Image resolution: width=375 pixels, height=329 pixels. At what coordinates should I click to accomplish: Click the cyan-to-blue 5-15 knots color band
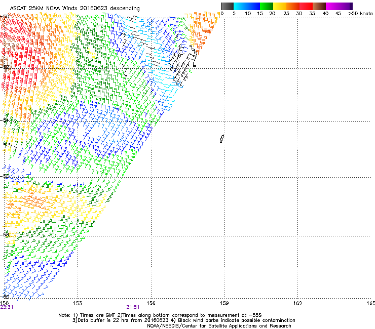pos(247,6)
